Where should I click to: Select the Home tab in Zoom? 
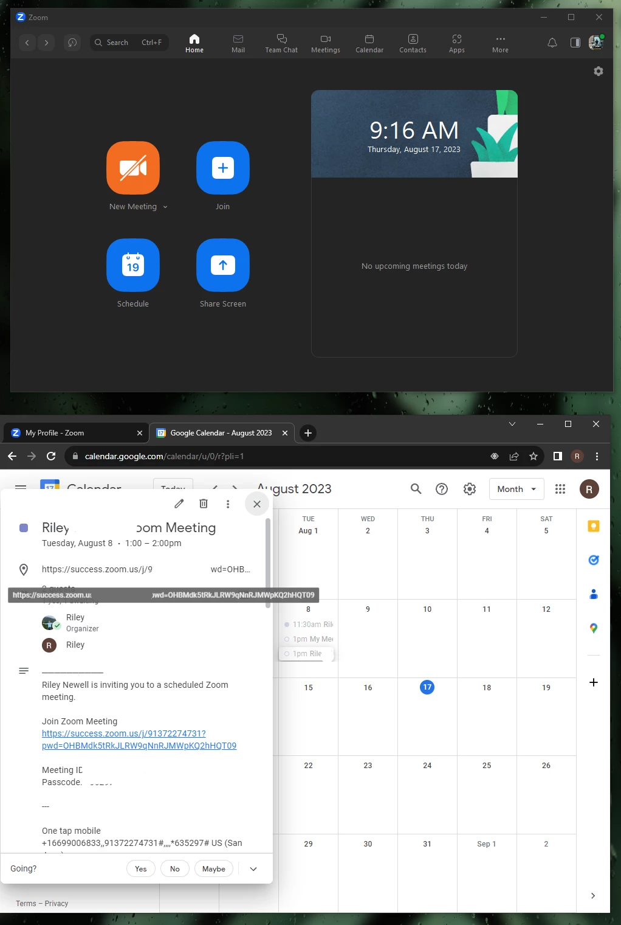(194, 44)
